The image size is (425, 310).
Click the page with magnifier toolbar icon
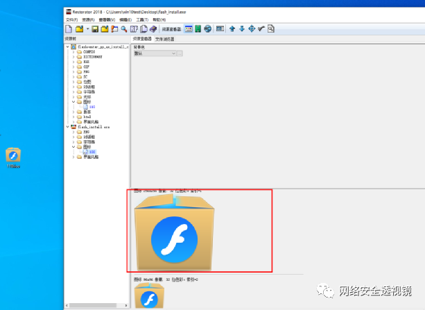tap(271, 28)
